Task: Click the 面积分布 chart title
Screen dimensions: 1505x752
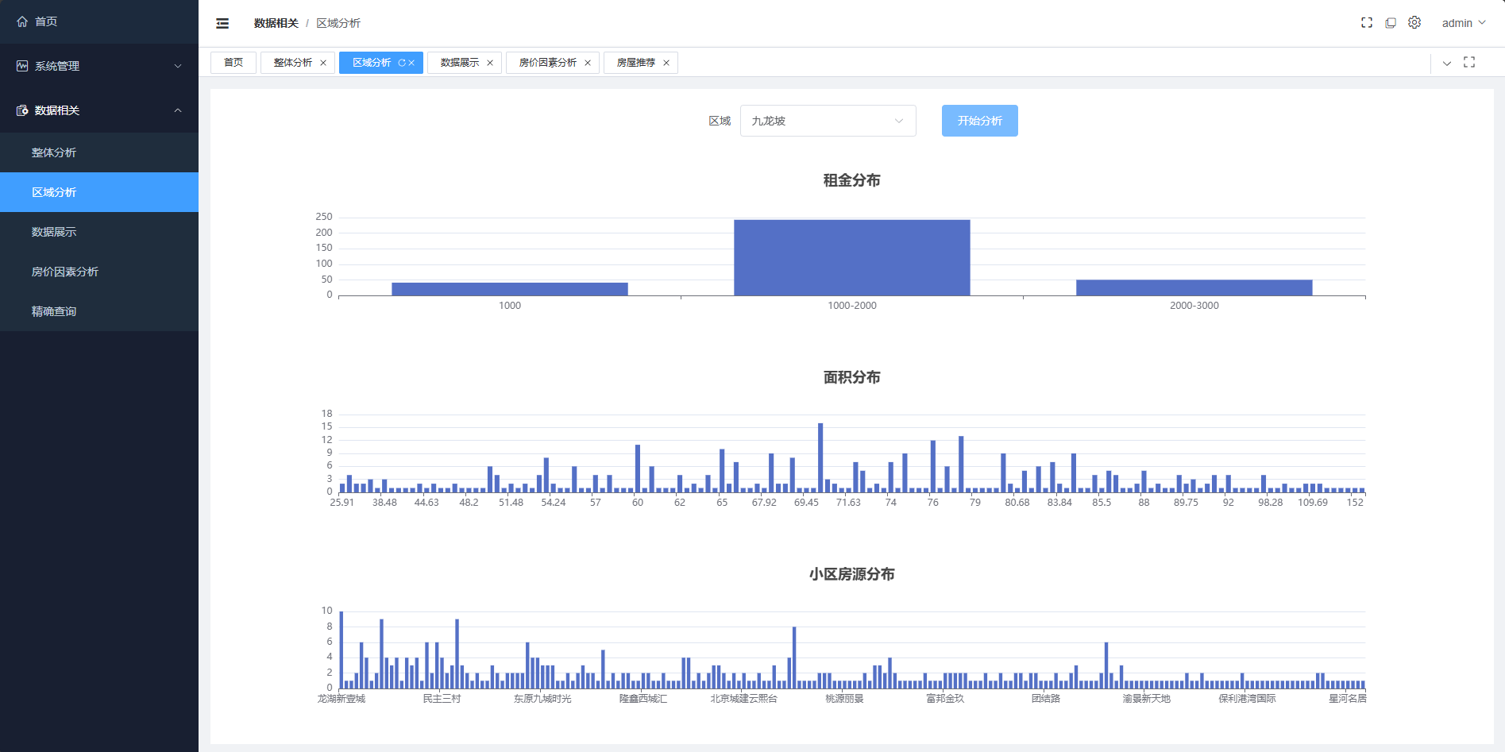Action: (851, 377)
